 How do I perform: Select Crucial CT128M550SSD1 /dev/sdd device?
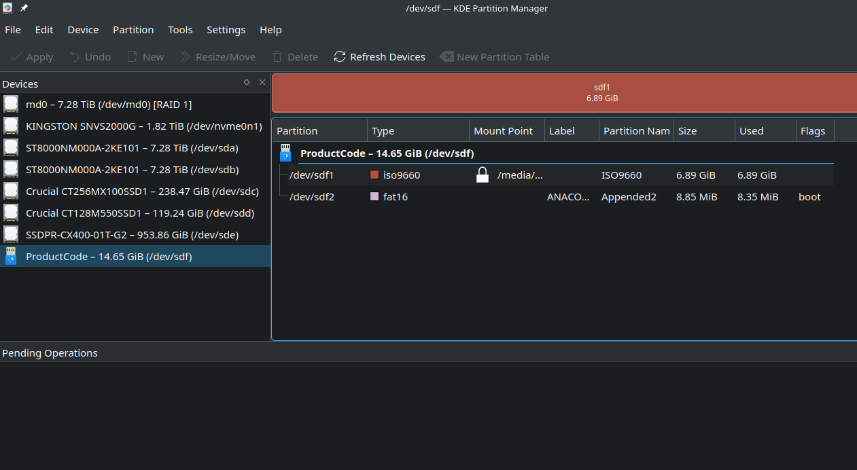pyautogui.click(x=135, y=213)
